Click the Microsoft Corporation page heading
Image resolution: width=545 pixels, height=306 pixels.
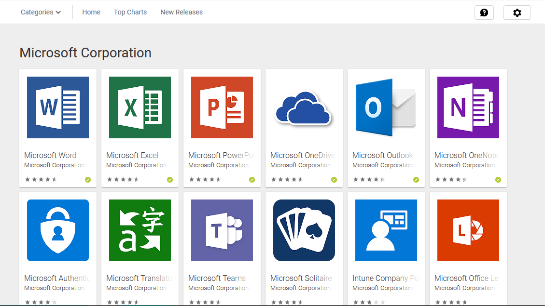(85, 53)
